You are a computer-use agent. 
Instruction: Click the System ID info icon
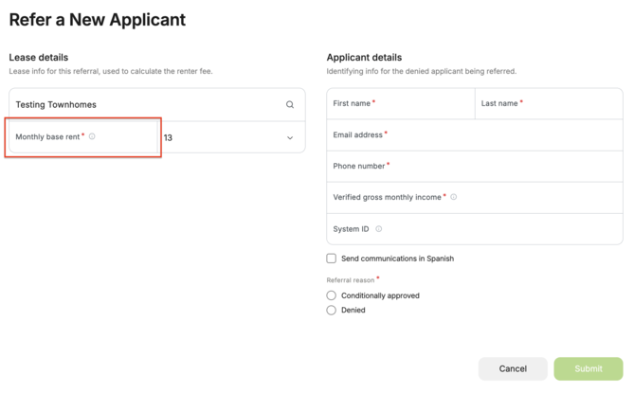[x=379, y=229]
